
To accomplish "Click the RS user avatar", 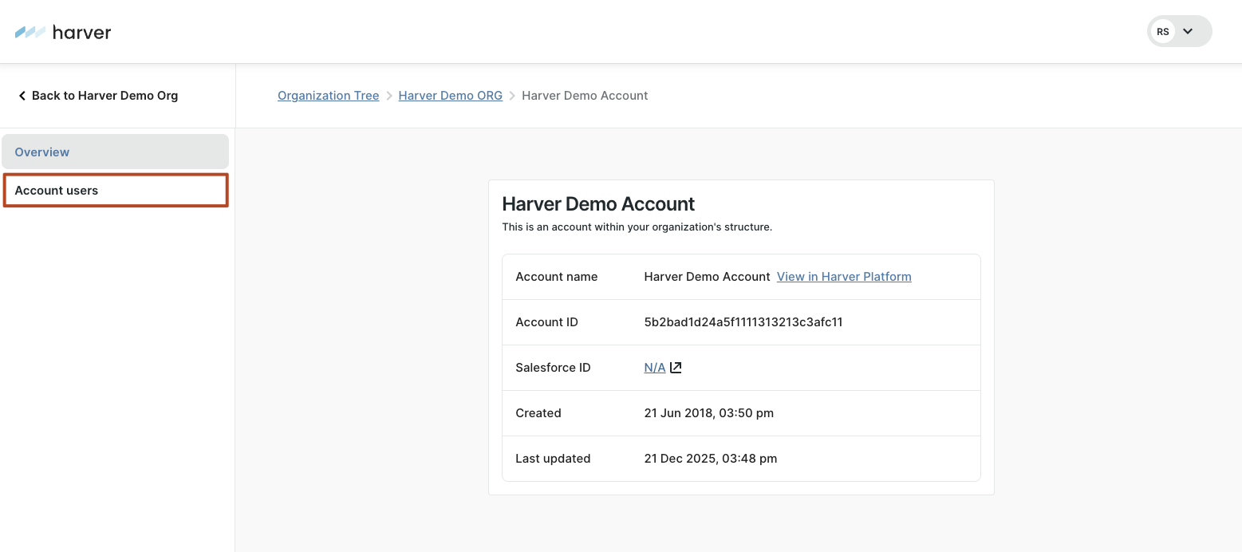I will [1163, 32].
